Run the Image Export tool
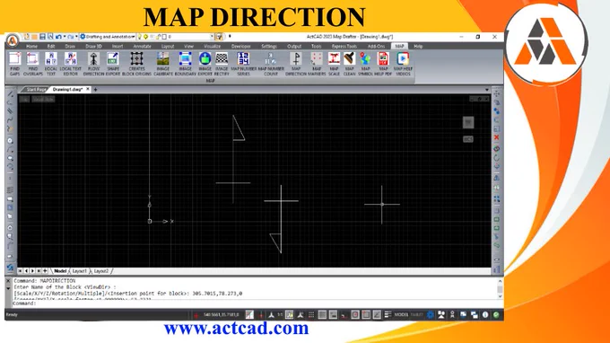The height and width of the screenshot is (343, 610). (x=205, y=64)
